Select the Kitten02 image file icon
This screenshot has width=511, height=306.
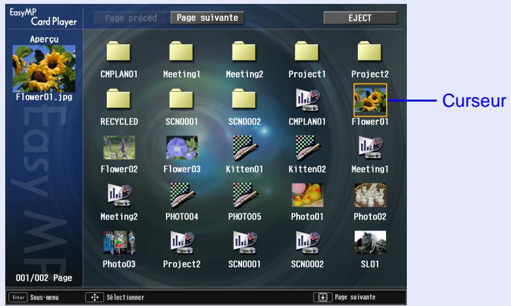(309, 148)
